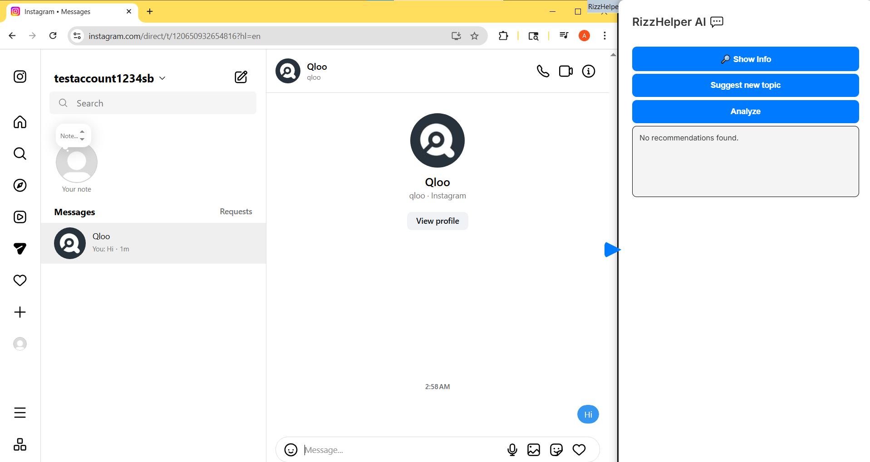Click Analyze button in RizzHelper
This screenshot has height=462, width=870.
coord(746,111)
